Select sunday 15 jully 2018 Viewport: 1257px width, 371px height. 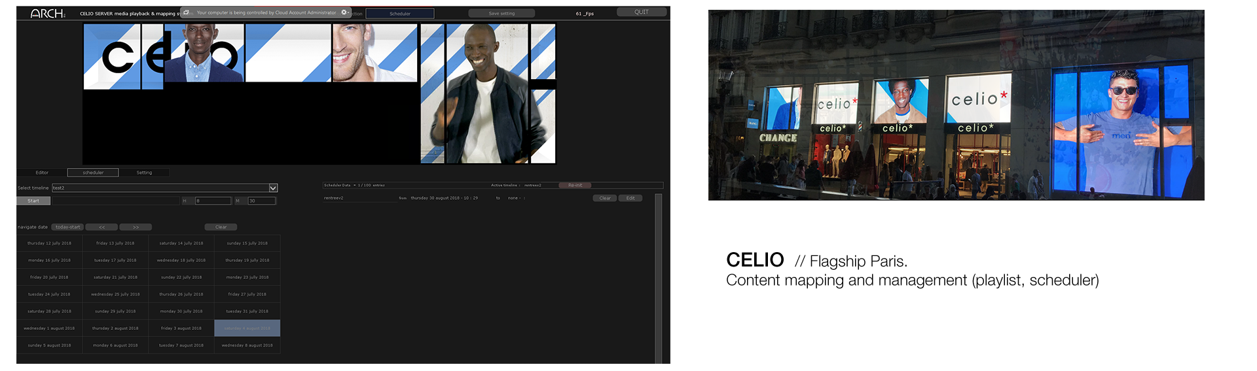click(247, 243)
